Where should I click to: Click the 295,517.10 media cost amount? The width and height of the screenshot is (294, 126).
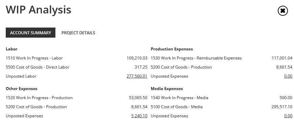tap(282, 107)
